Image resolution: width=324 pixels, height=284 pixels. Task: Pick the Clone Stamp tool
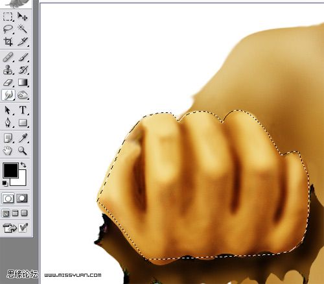tap(8, 70)
